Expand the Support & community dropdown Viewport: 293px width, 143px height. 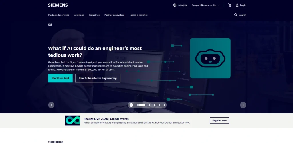coord(206,5)
